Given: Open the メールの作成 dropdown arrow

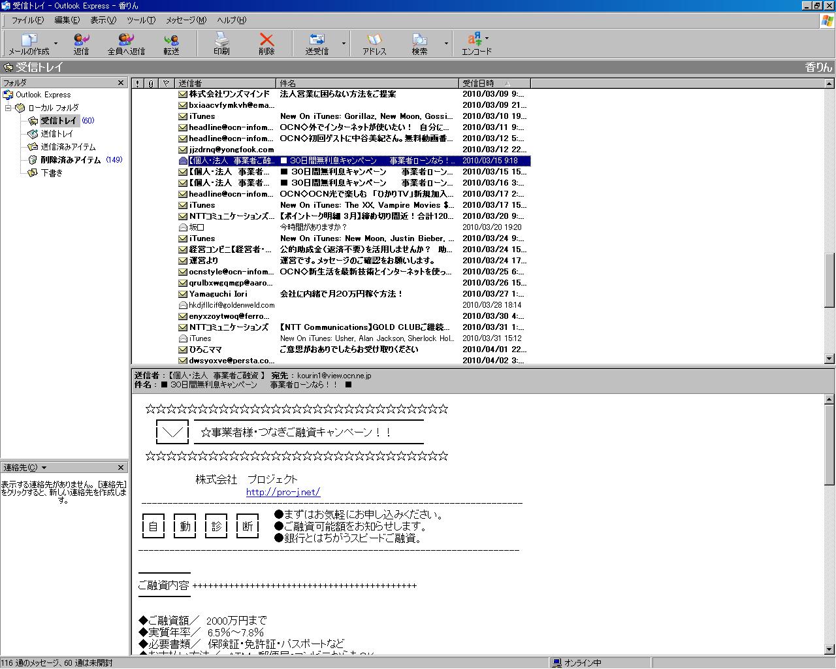Looking at the screenshot, I should (56, 44).
